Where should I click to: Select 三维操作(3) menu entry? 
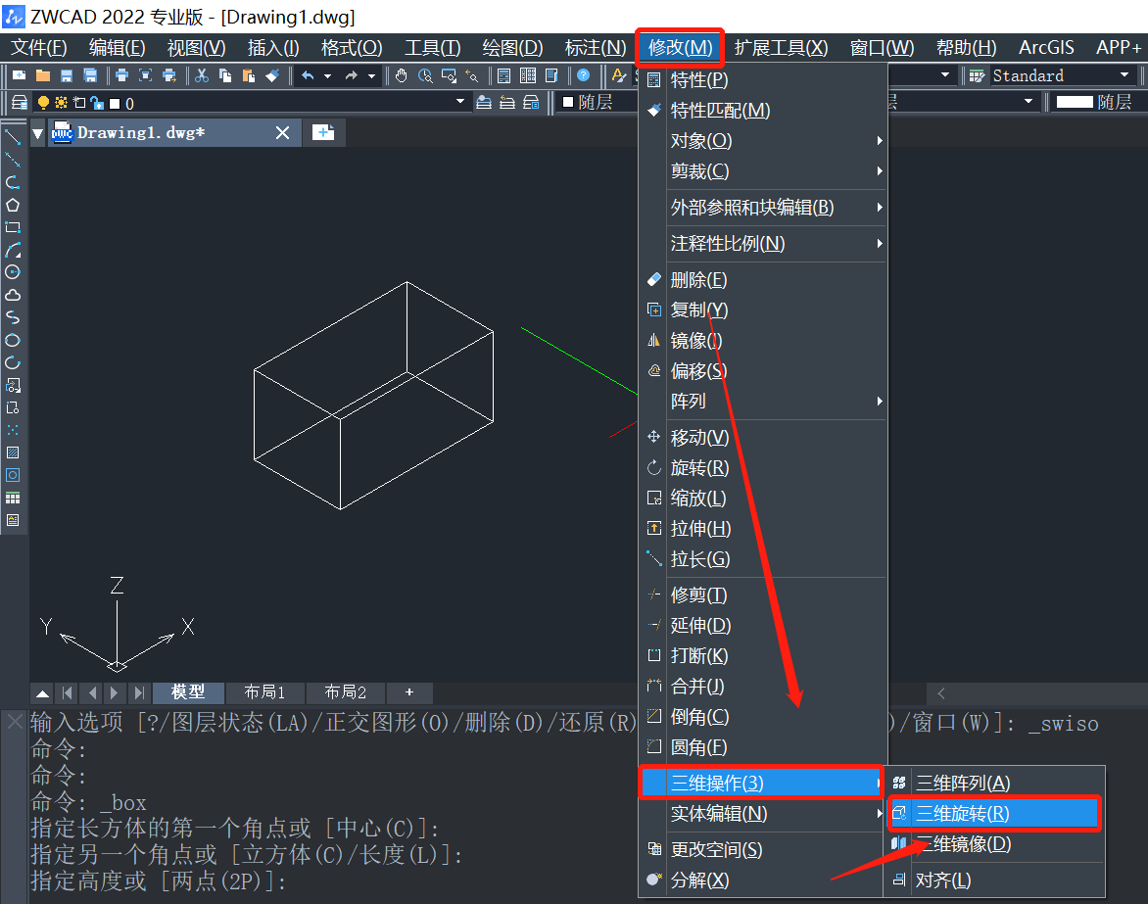click(761, 784)
